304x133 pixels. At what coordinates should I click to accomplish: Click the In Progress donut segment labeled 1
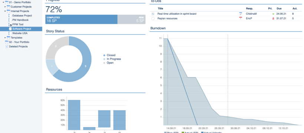[x=52, y=66]
